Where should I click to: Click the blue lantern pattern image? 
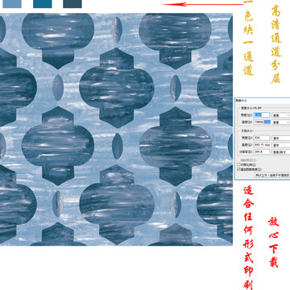[116, 129]
